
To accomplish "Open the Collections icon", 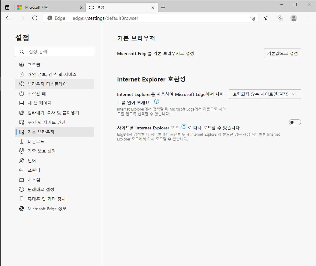I will 280,18.
